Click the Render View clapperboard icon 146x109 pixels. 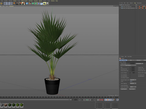click(17, 4)
